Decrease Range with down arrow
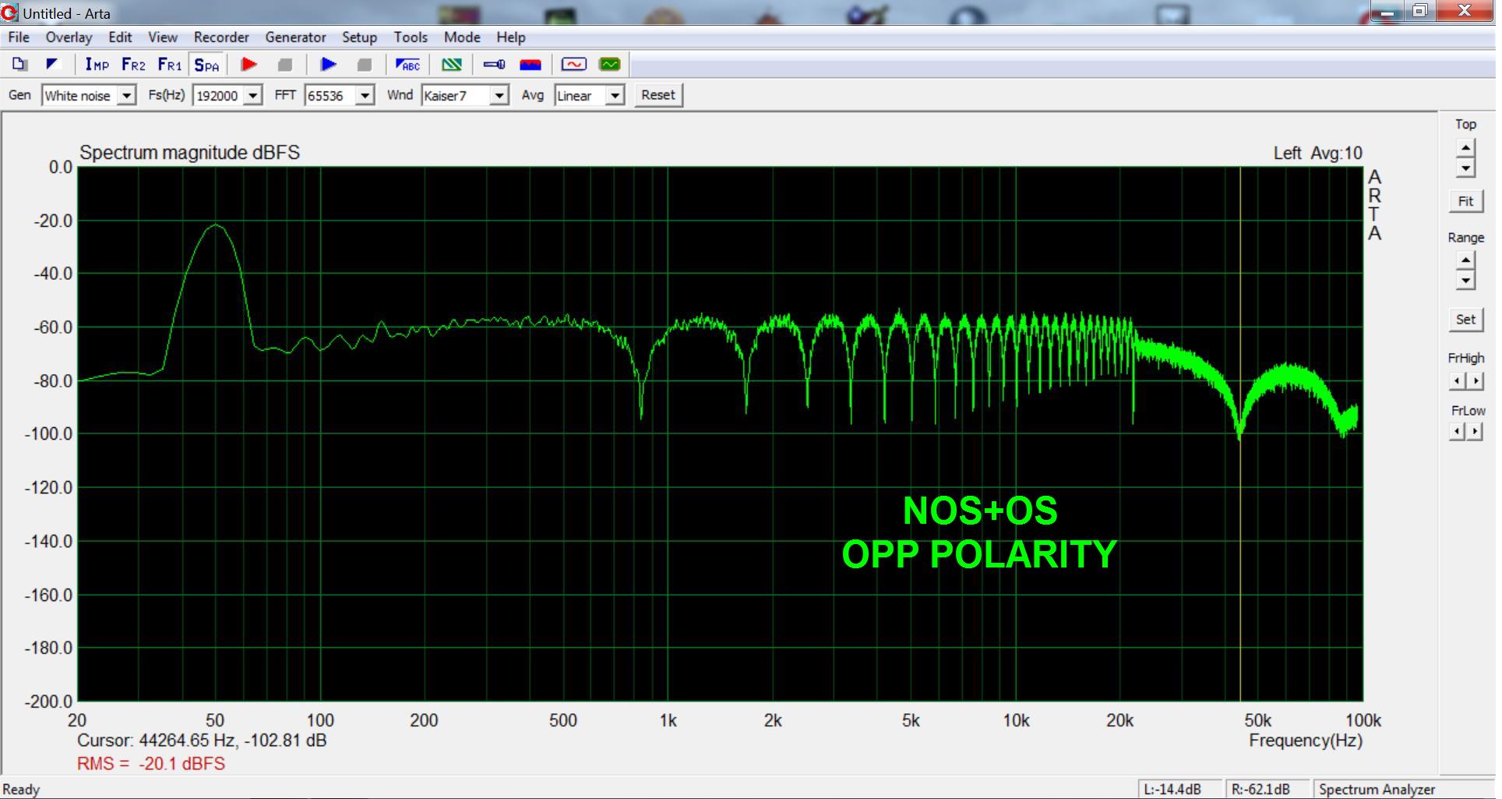 1465,281
